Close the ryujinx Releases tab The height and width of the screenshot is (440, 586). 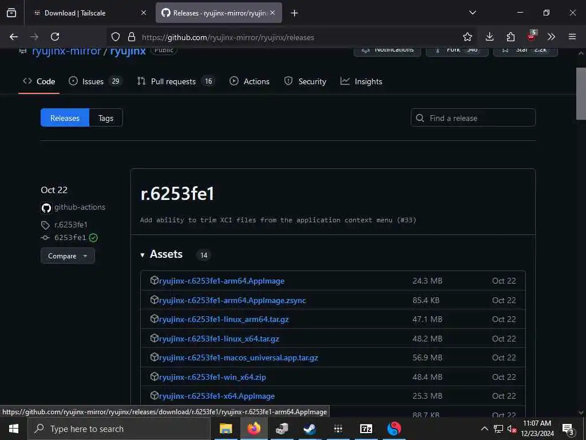tap(272, 13)
